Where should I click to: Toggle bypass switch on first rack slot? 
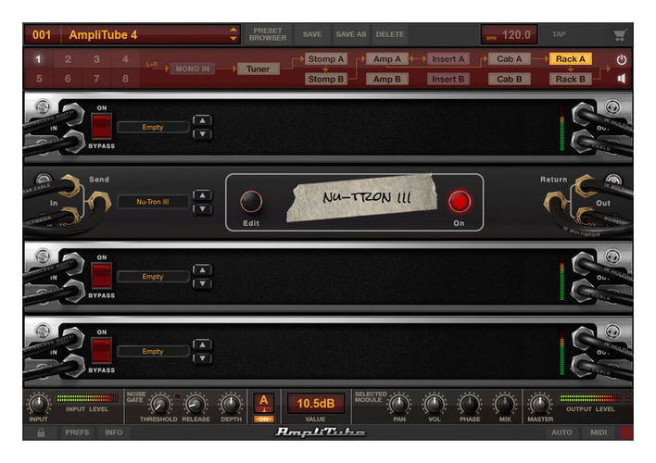[x=102, y=126]
